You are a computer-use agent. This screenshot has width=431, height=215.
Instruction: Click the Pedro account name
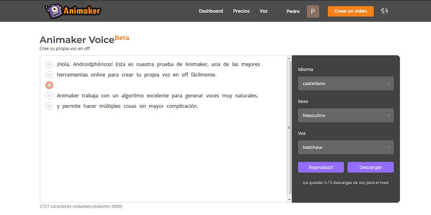(x=293, y=11)
